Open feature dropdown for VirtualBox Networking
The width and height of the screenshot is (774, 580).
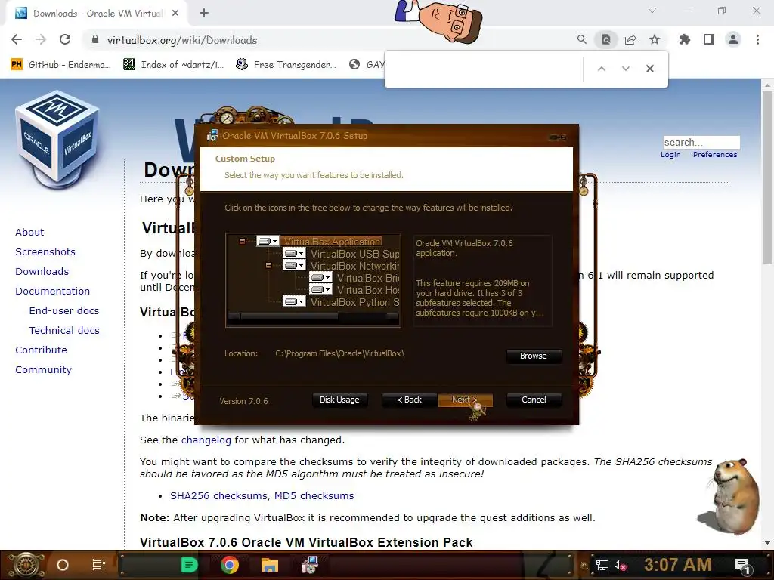click(x=294, y=265)
